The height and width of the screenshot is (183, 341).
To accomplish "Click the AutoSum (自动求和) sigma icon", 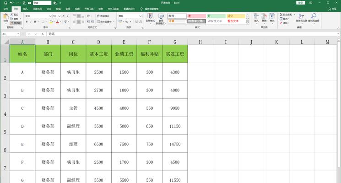I will coord(281,15).
